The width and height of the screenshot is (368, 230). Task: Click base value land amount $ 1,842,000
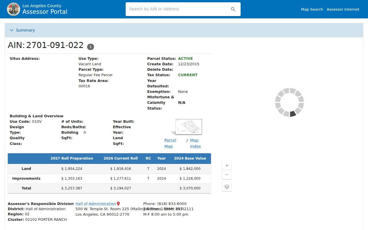point(190,169)
